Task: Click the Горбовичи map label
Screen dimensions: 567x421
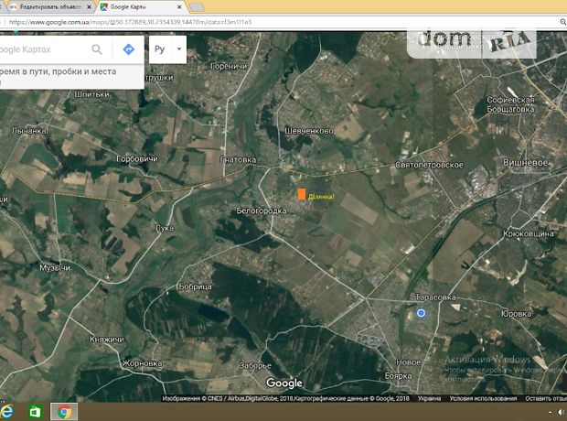Action: (x=137, y=158)
